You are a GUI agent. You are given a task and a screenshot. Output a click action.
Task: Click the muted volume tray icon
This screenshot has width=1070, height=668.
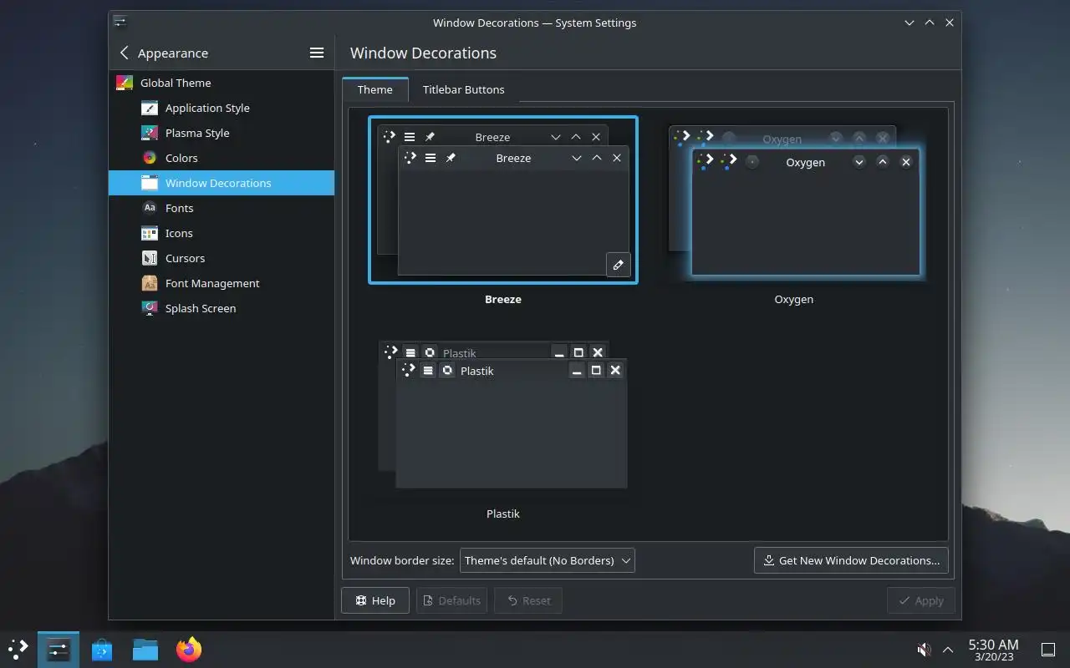924,649
